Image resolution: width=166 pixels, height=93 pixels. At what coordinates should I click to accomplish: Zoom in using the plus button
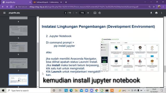click(88, 13)
